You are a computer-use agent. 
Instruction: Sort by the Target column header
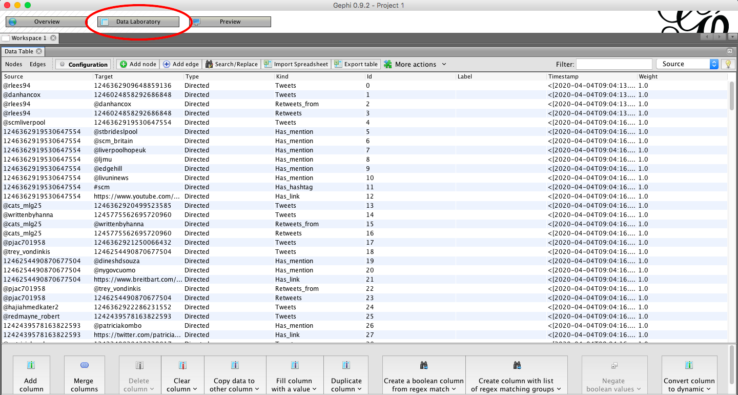click(x=137, y=76)
